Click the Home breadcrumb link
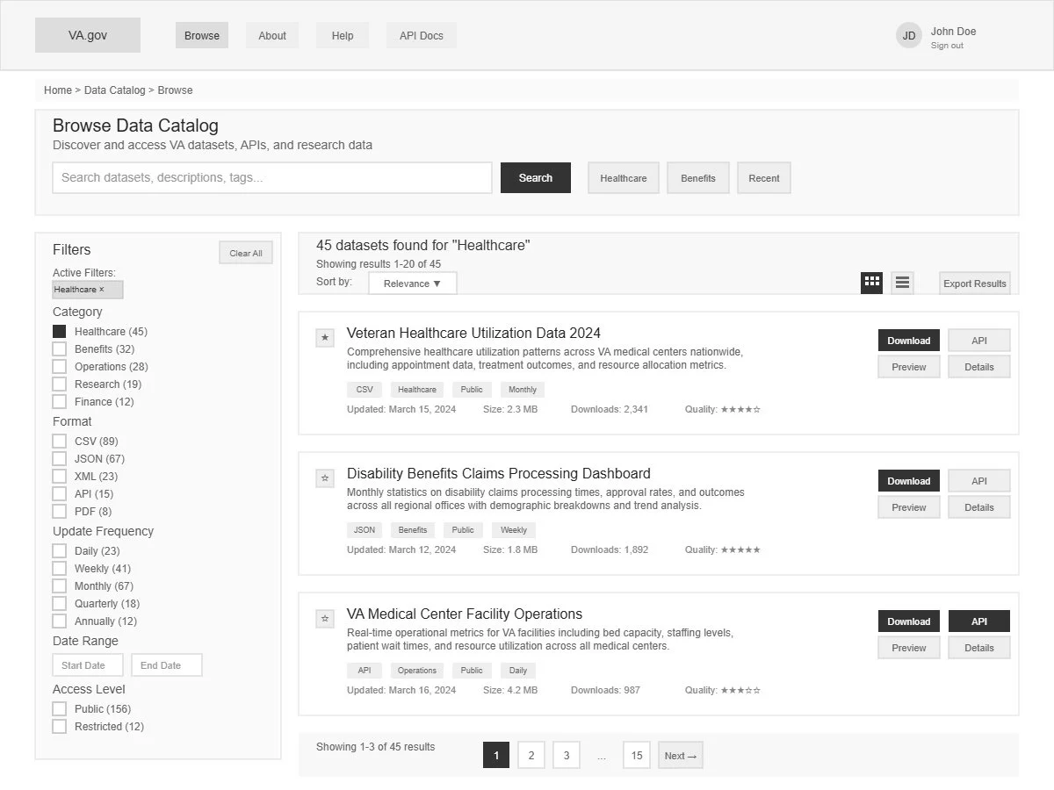 click(x=58, y=90)
